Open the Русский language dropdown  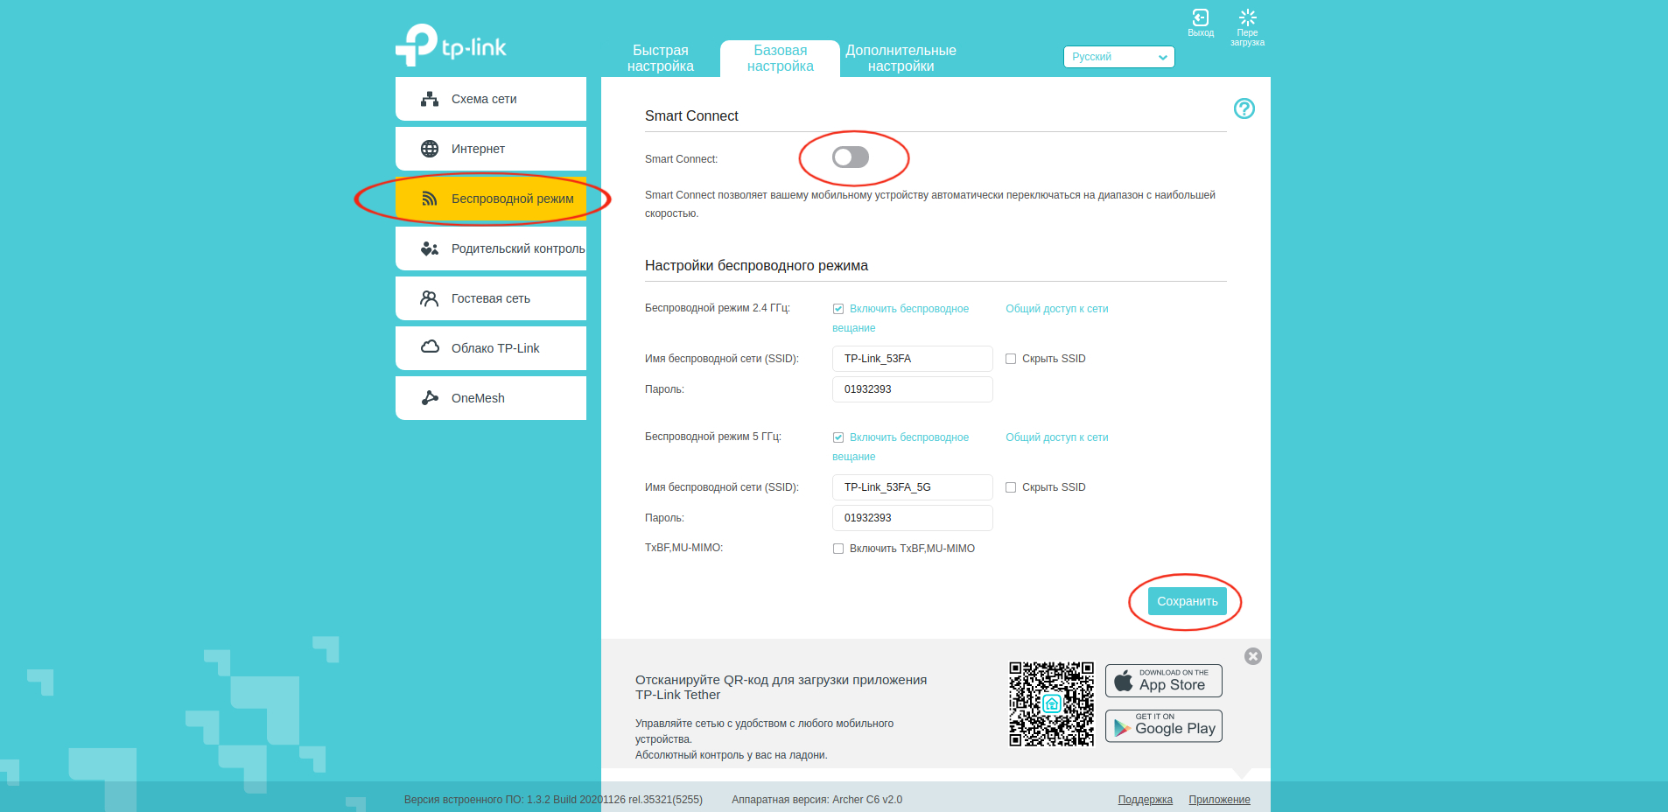click(1119, 57)
